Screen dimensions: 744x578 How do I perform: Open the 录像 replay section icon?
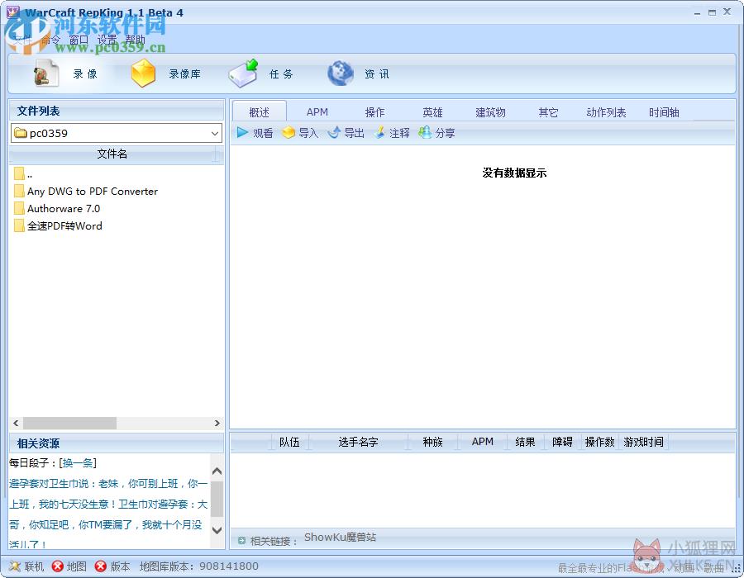pos(45,74)
